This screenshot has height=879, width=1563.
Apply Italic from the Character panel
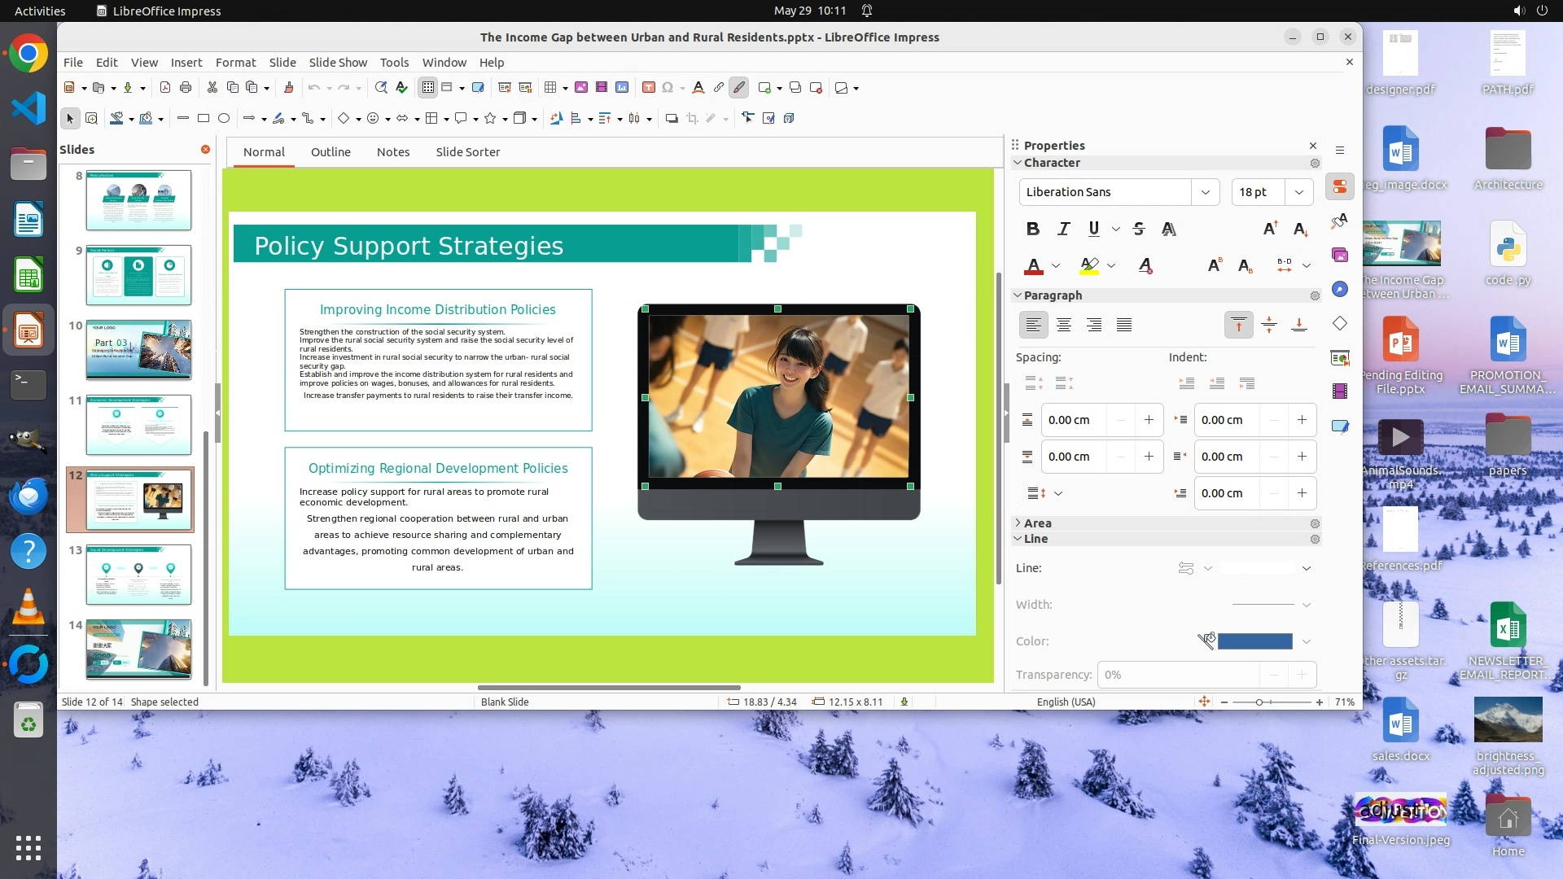click(x=1063, y=229)
